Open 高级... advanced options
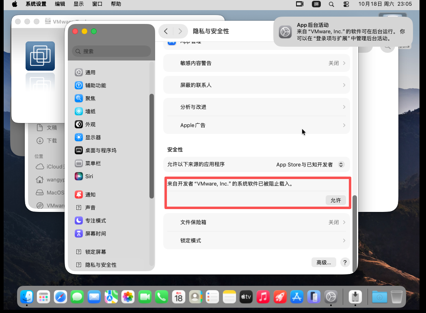Viewport: 426px width, 313px height. [x=324, y=263]
